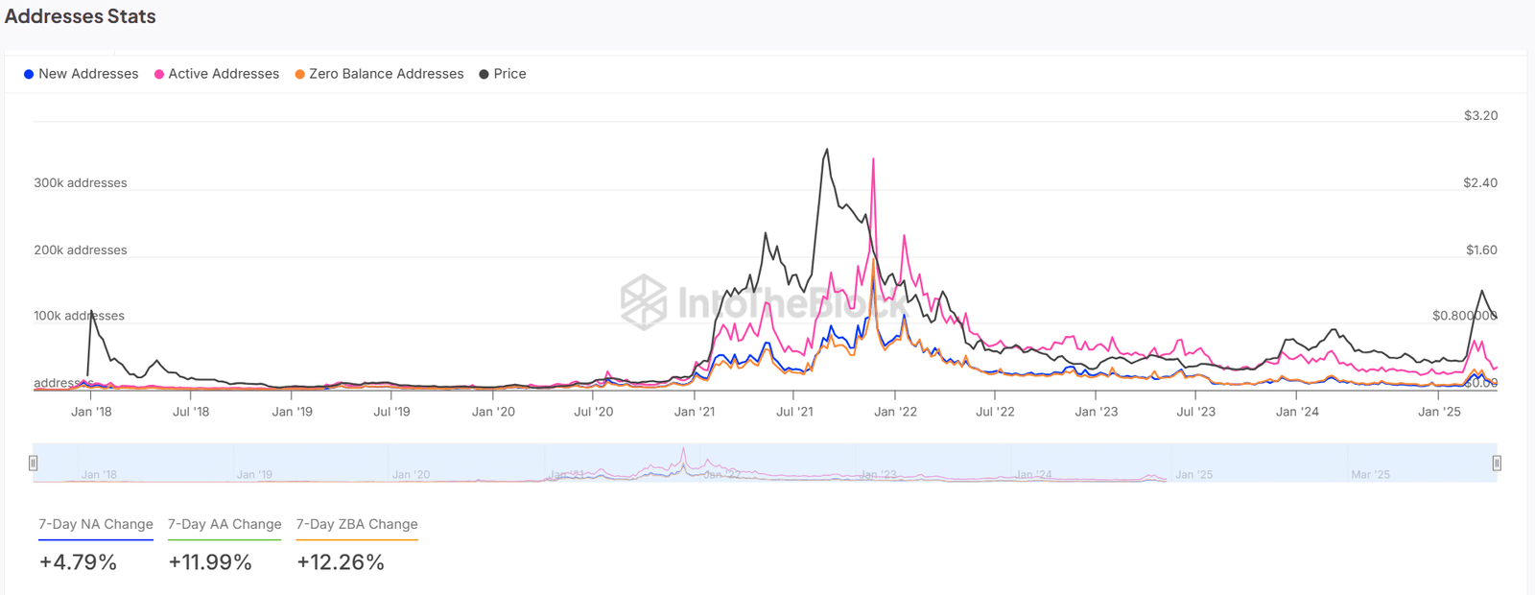
Task: Click the IntoTheBlock watermark logo icon
Action: (x=644, y=301)
